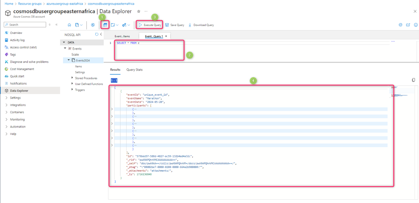This screenshot has height=203, width=419.
Task: Open the Data Explorer home icon
Action: pos(69,25)
